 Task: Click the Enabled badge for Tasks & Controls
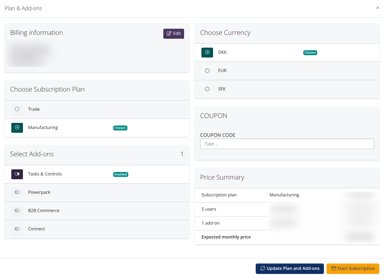[x=120, y=174]
